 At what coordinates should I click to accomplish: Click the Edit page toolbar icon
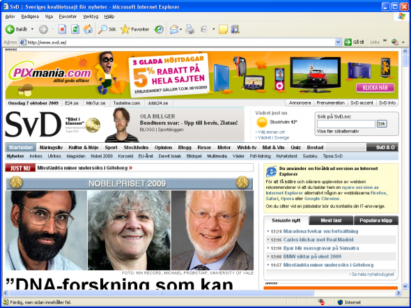[204, 29]
